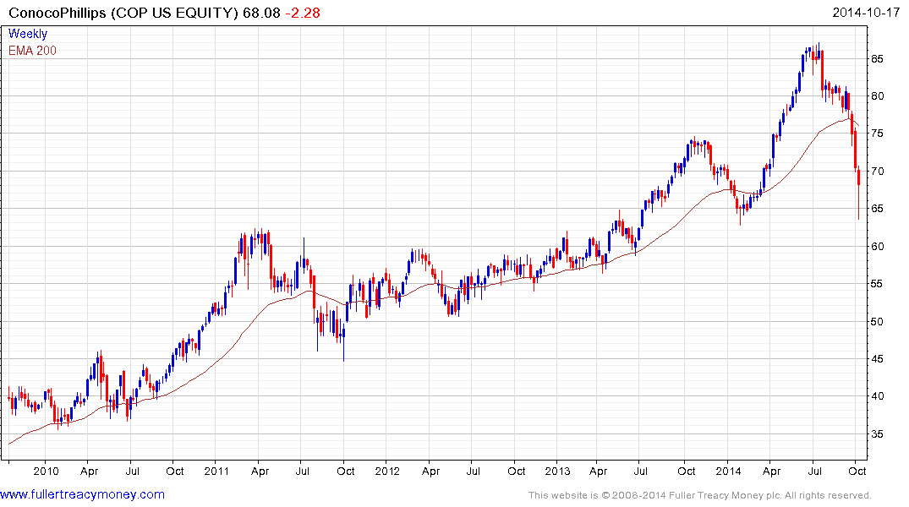Click the 35 price axis label
This screenshot has height=507, width=909.
[x=877, y=434]
